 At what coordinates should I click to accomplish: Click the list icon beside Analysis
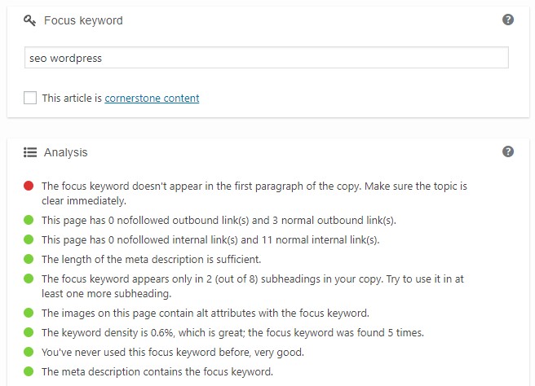(x=30, y=152)
